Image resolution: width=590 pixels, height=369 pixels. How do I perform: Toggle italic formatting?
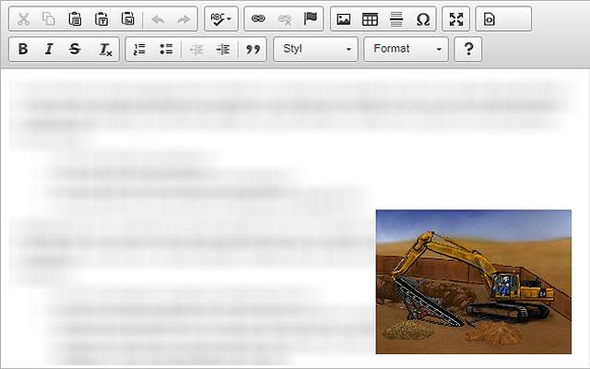point(49,49)
